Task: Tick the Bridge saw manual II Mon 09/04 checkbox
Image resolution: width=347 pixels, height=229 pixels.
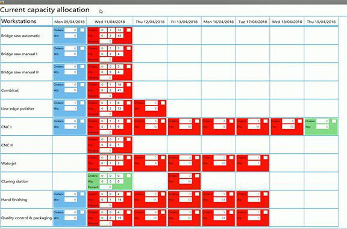Action: [x=83, y=66]
